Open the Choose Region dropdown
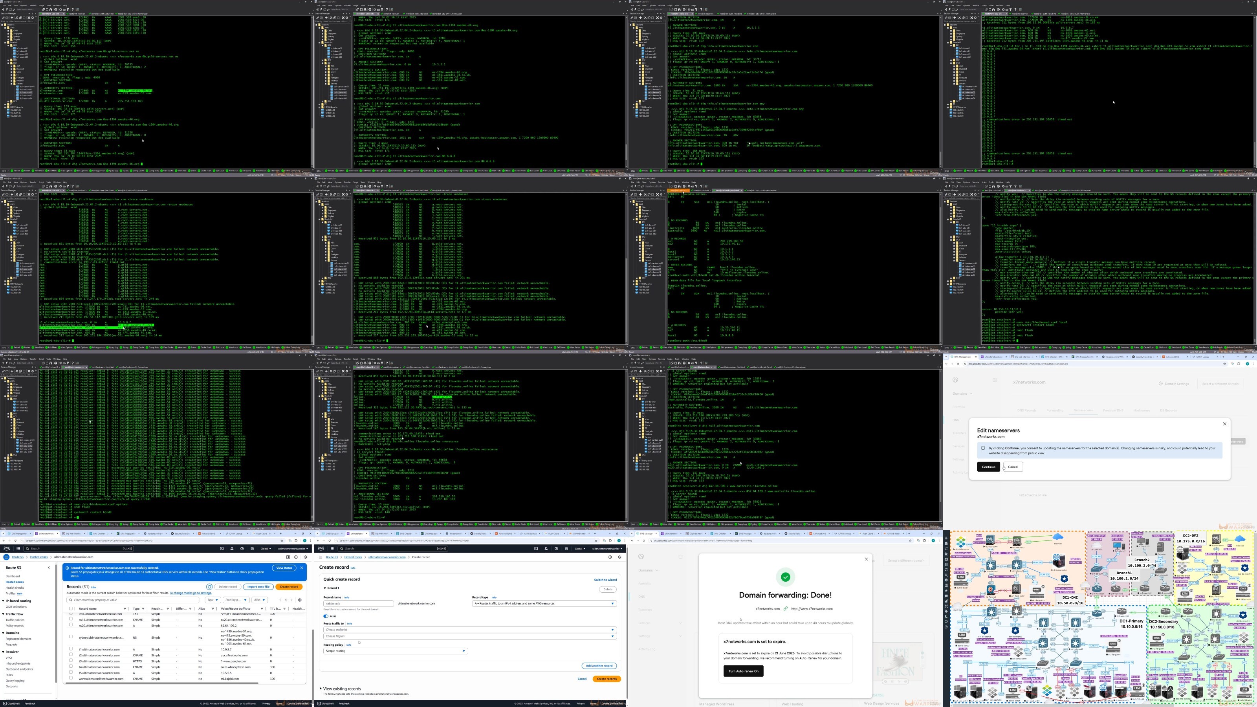This screenshot has width=1257, height=707. 469,636
